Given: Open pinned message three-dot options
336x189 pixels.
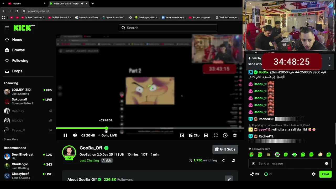Looking at the screenshot, I should [330, 58].
